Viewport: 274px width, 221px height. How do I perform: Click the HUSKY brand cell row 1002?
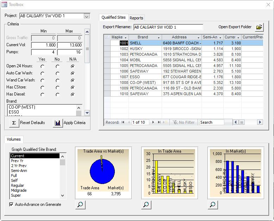pyautogui.click(x=145, y=49)
